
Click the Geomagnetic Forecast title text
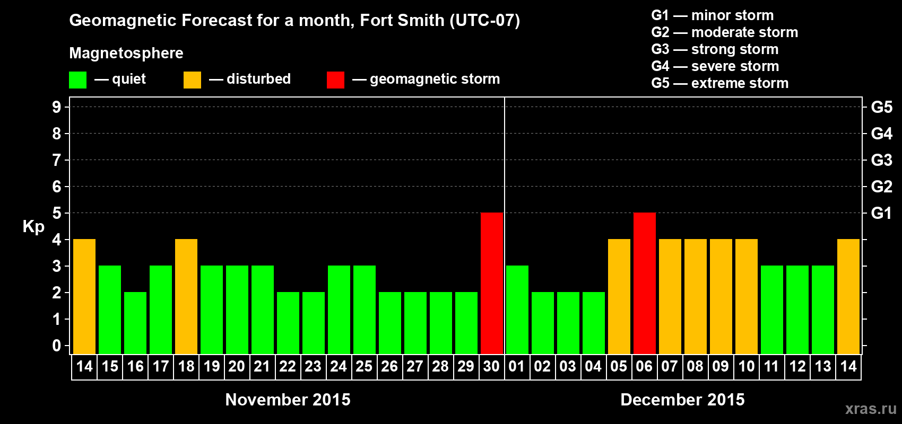[294, 21]
